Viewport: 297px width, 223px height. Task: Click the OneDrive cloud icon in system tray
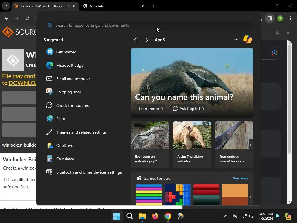coord(235,216)
